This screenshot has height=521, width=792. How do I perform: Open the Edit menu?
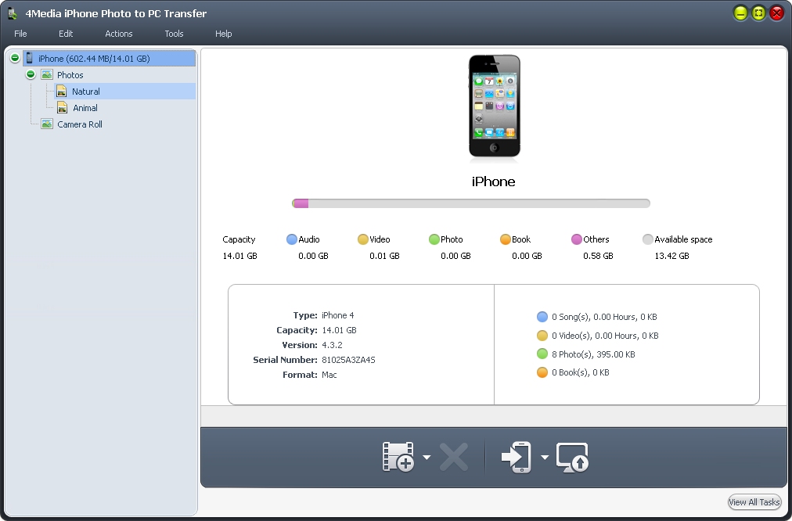coord(66,34)
